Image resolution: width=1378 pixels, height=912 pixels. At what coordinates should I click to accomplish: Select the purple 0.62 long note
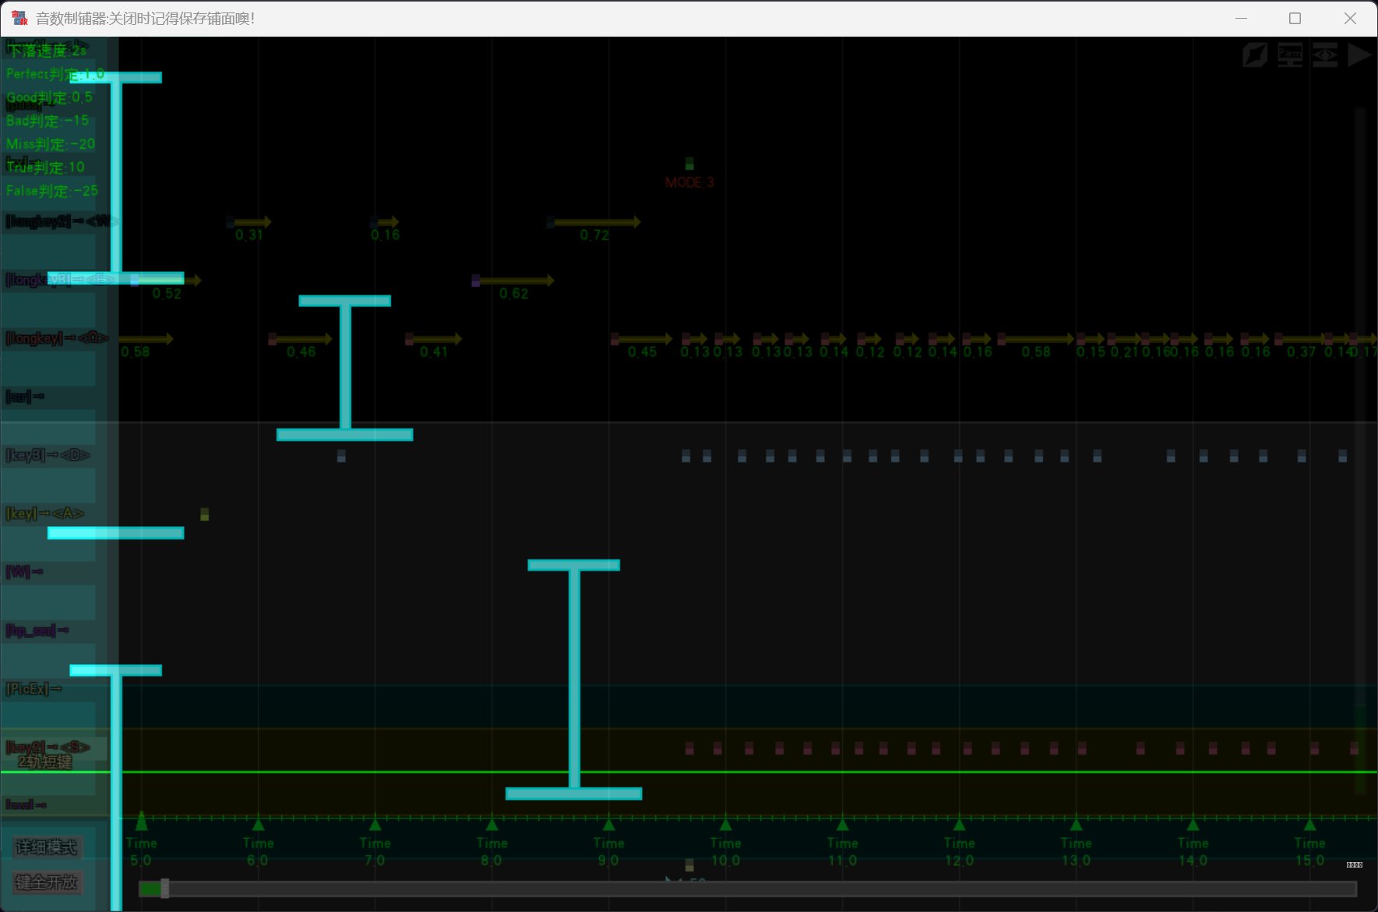pyautogui.click(x=513, y=281)
